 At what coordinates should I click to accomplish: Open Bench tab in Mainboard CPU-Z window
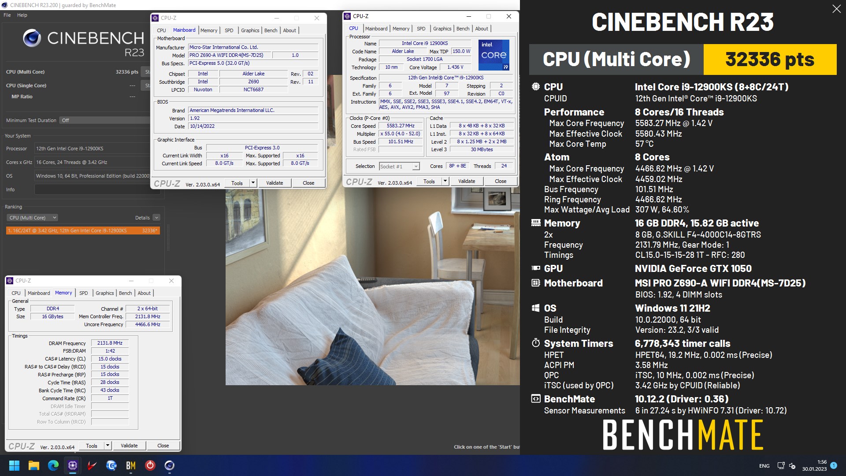coord(271,30)
